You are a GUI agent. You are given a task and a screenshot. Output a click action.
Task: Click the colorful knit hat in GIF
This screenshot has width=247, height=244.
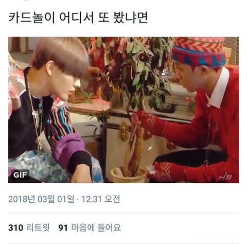[199, 51]
